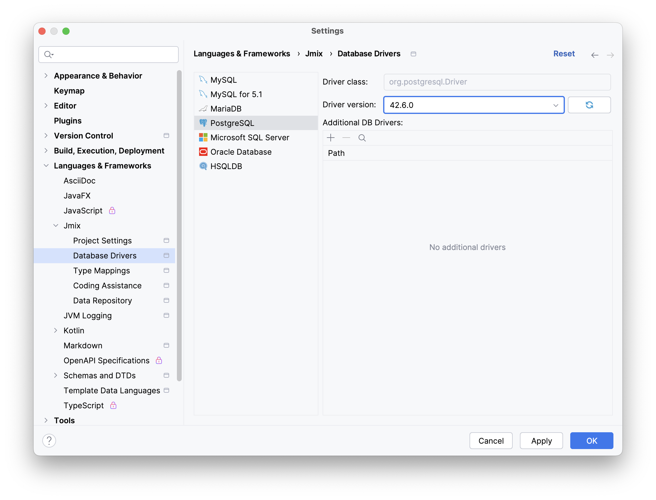Click the refresh driver version icon

pyautogui.click(x=589, y=105)
